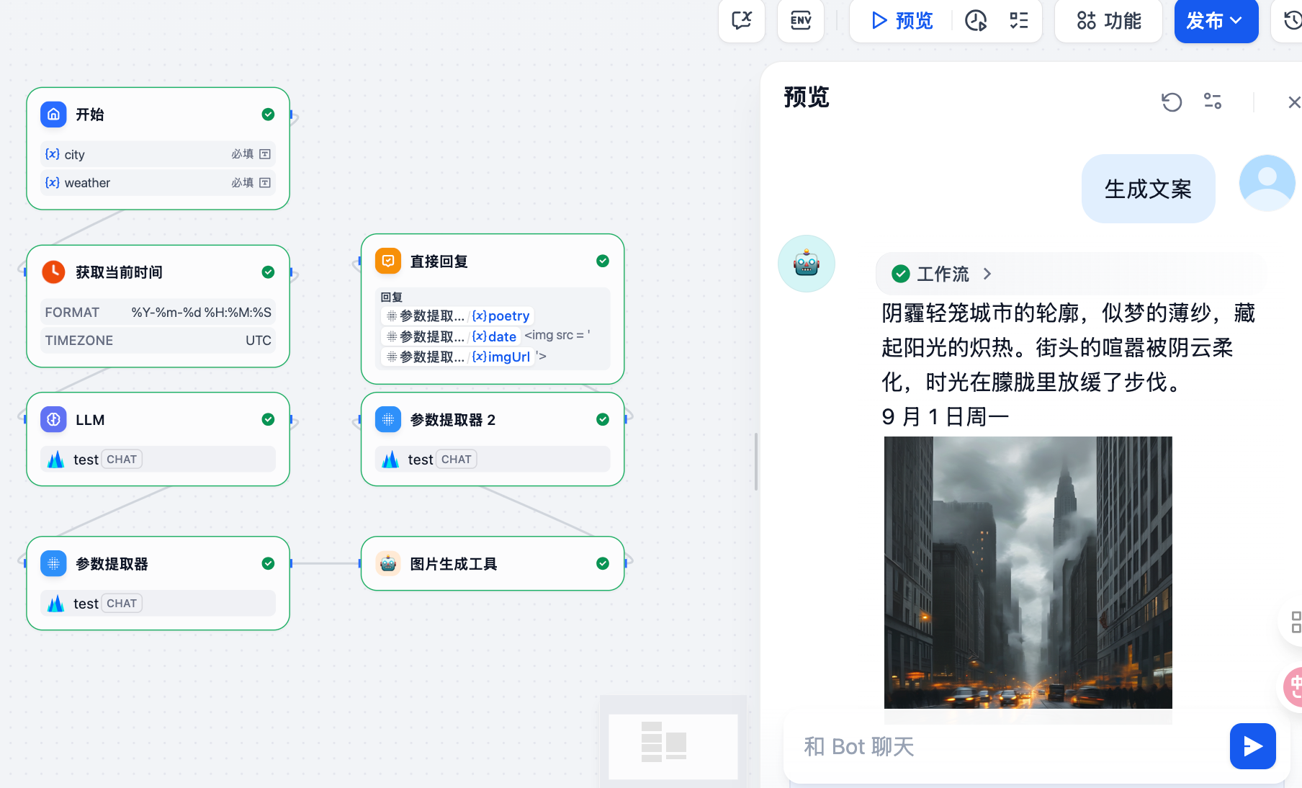
Task: Close the 预览 preview panel
Action: point(1294,102)
